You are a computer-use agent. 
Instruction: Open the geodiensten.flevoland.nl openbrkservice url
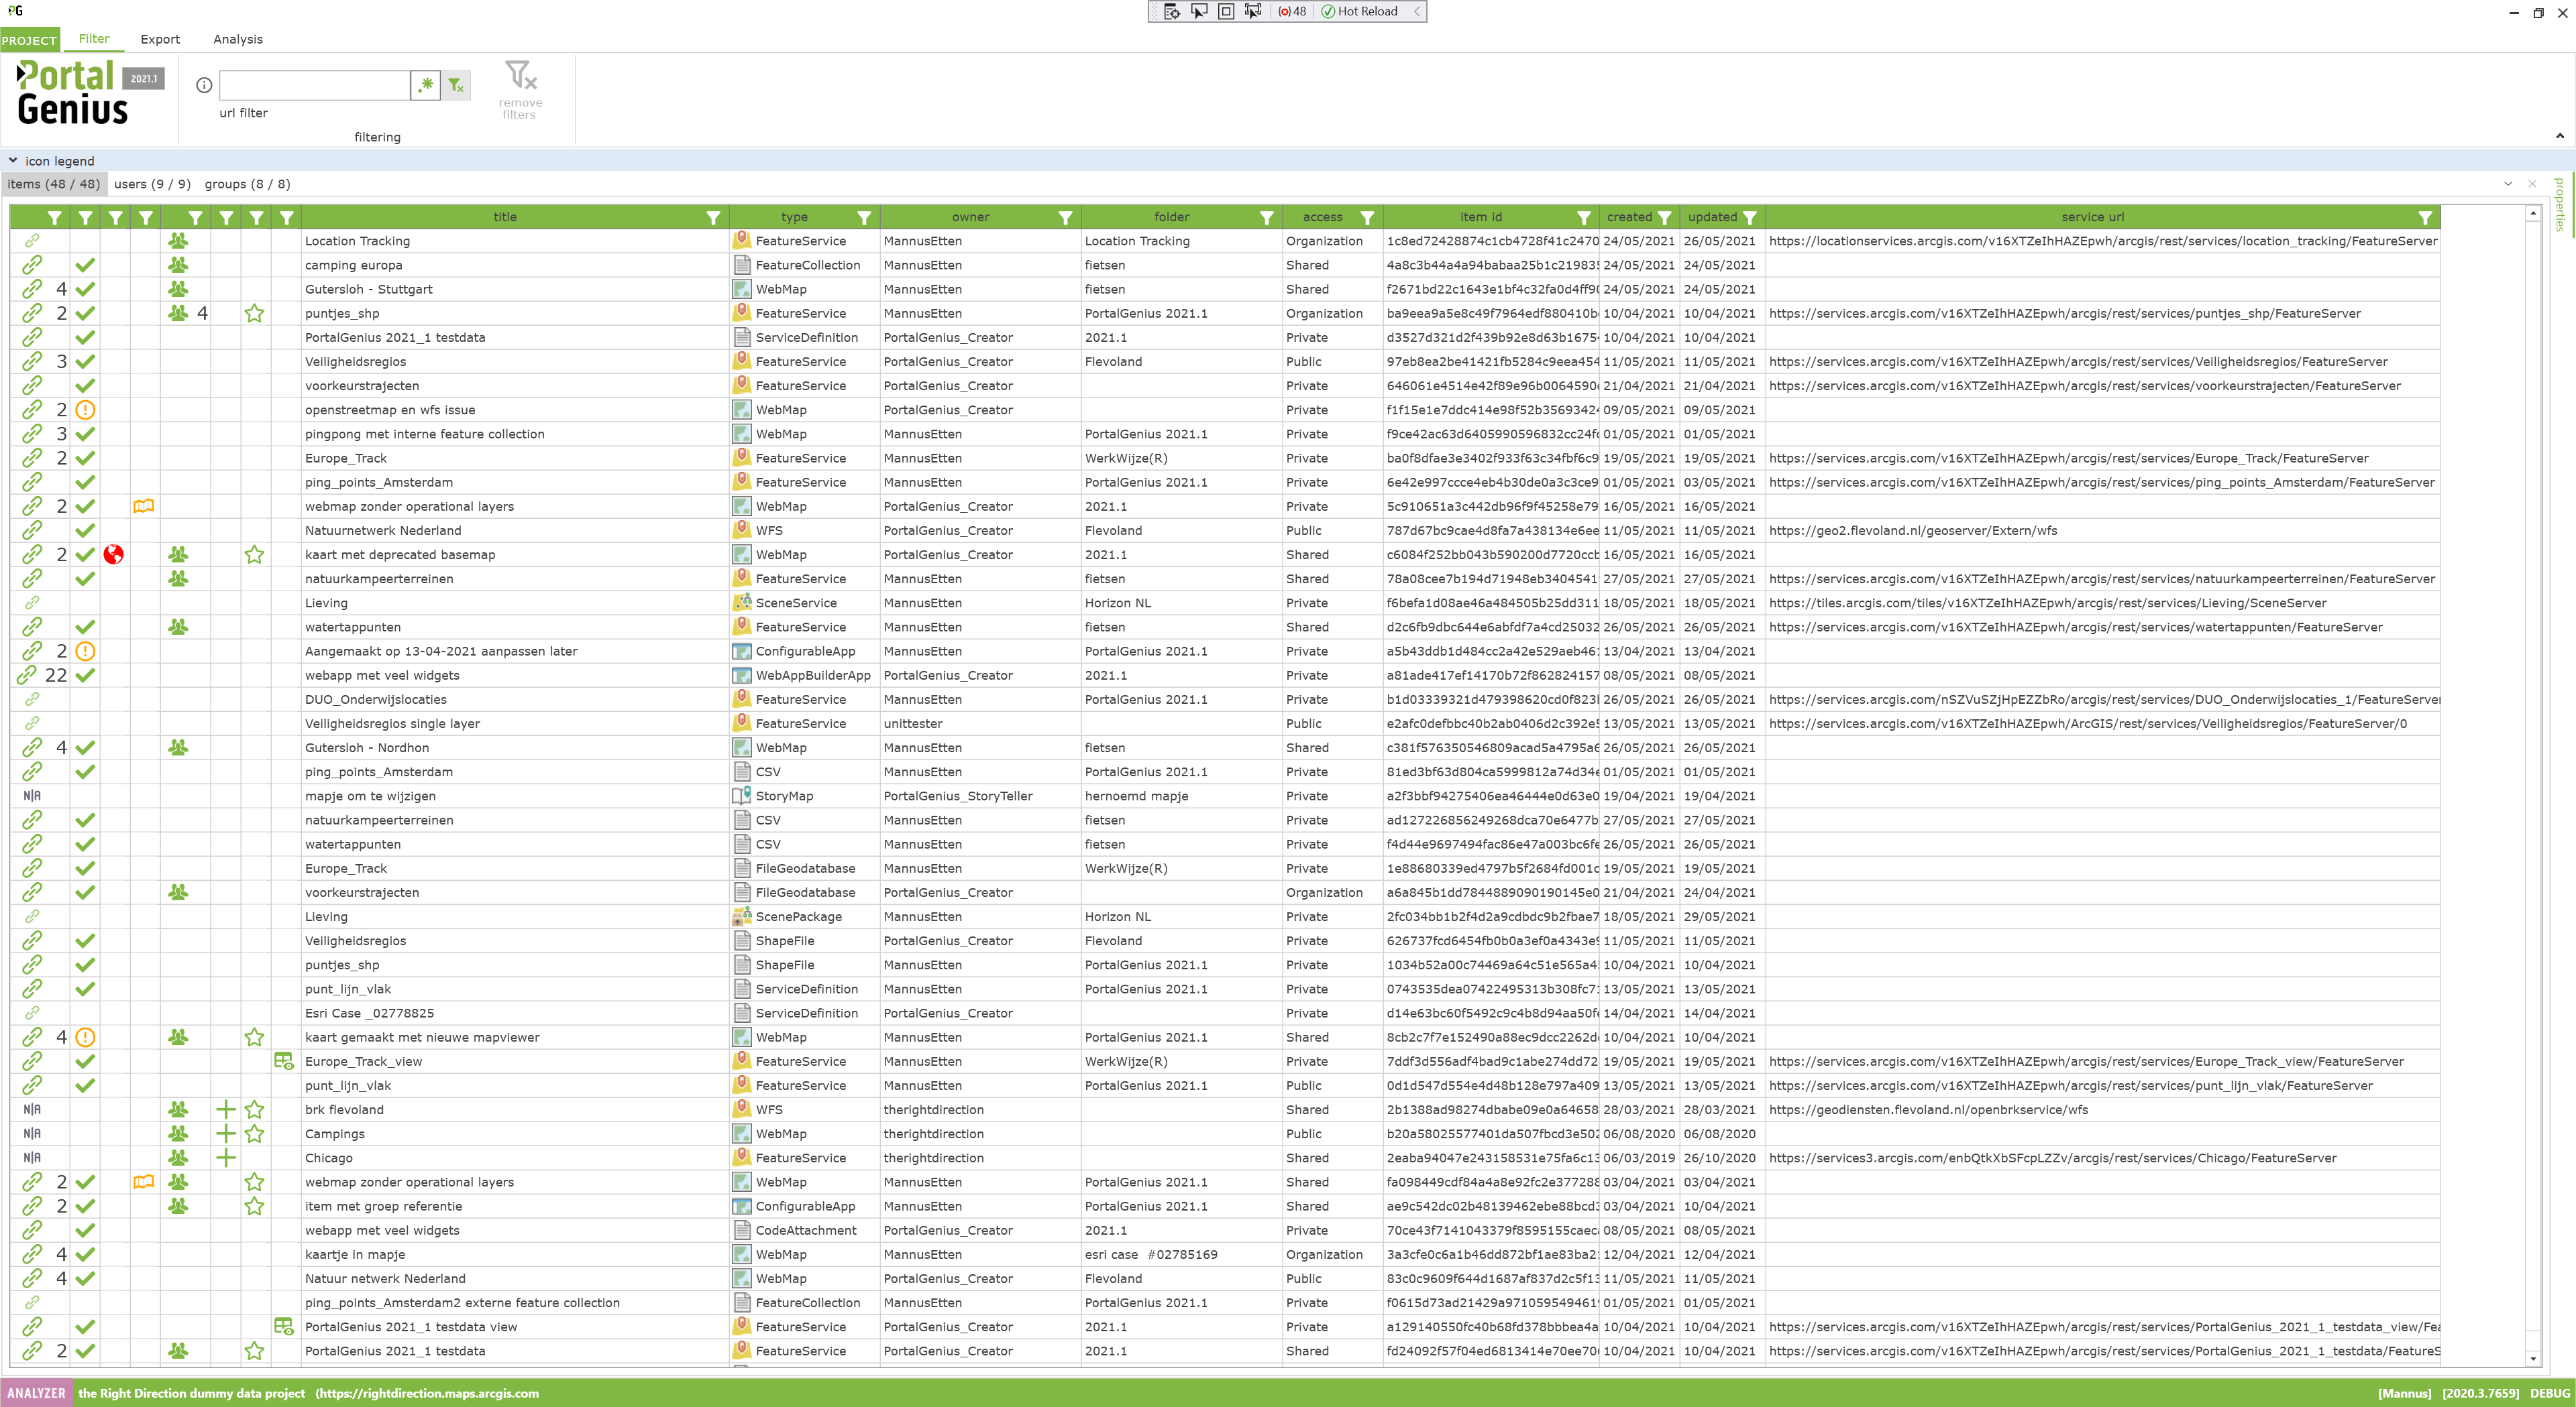pyautogui.click(x=1928, y=1109)
